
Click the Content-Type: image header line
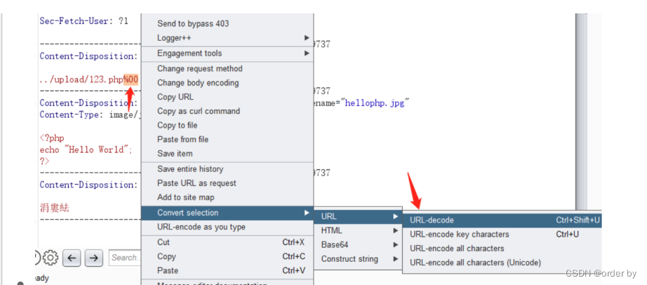pos(90,115)
